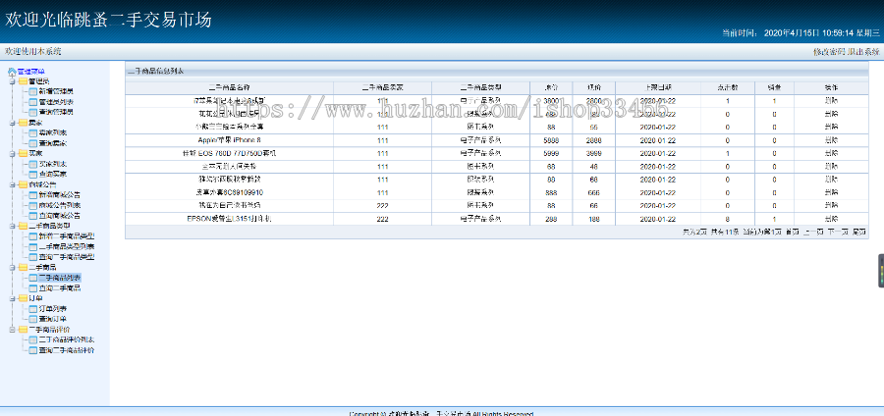The width and height of the screenshot is (884, 416).
Task: Click the folder icon of 管理员
Action: 23,81
